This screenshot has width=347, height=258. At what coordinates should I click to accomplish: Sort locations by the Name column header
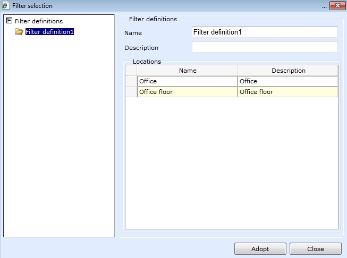pyautogui.click(x=187, y=71)
